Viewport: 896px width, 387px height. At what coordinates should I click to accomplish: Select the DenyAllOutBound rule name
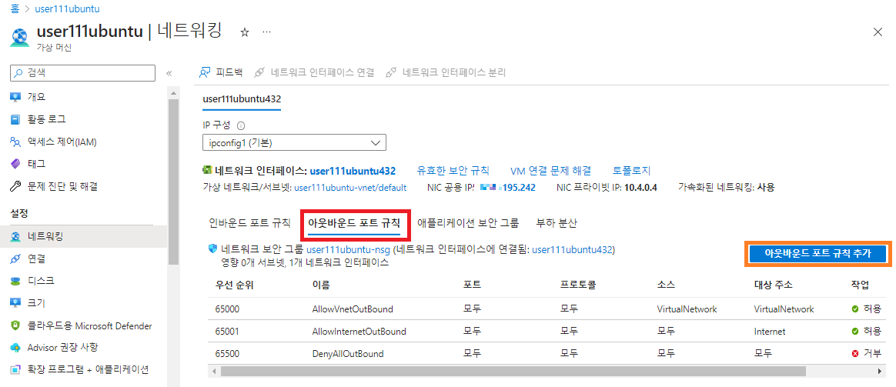pyautogui.click(x=347, y=354)
